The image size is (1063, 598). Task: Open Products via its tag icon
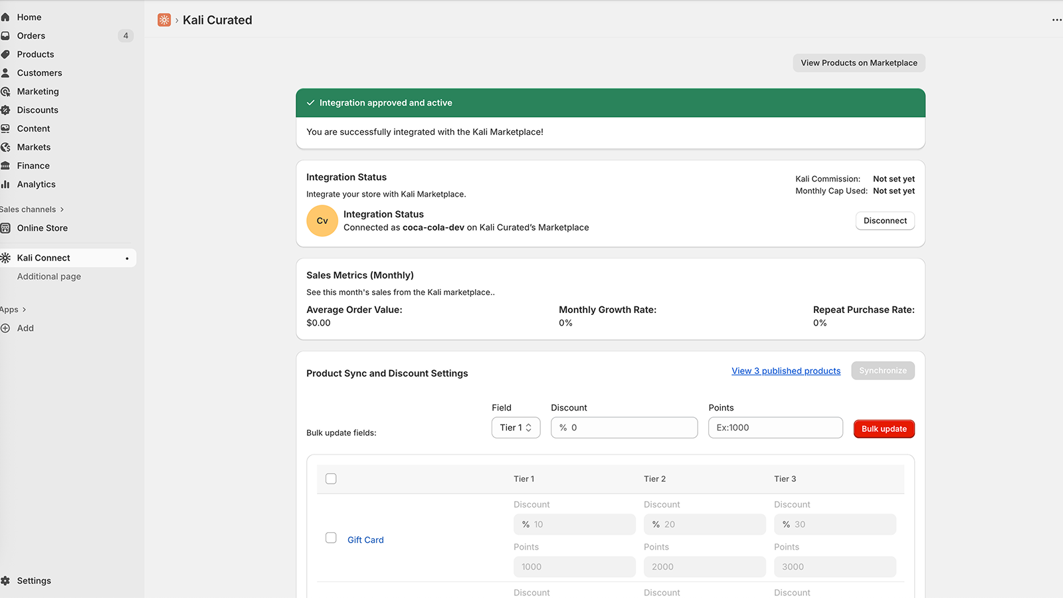(5, 54)
